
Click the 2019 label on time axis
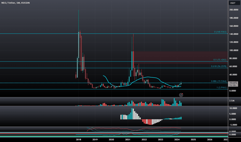[x=95, y=139]
